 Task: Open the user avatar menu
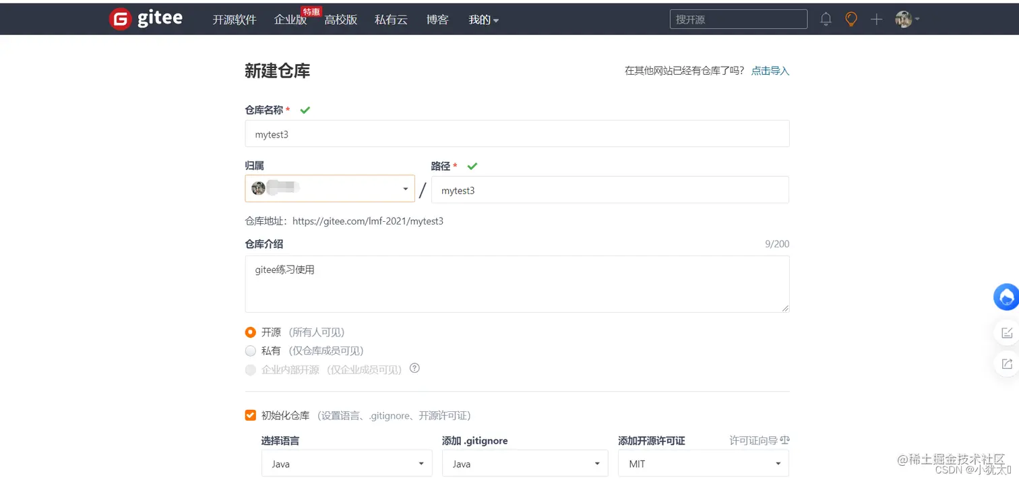(x=907, y=20)
